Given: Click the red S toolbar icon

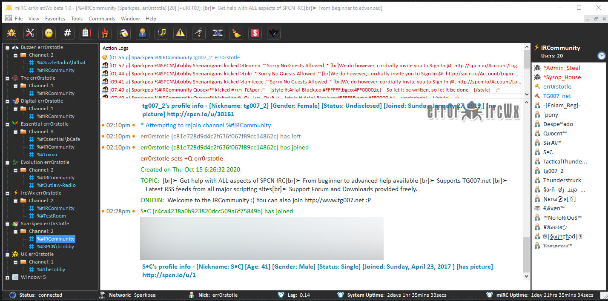Looking at the screenshot, I should tap(255, 33).
